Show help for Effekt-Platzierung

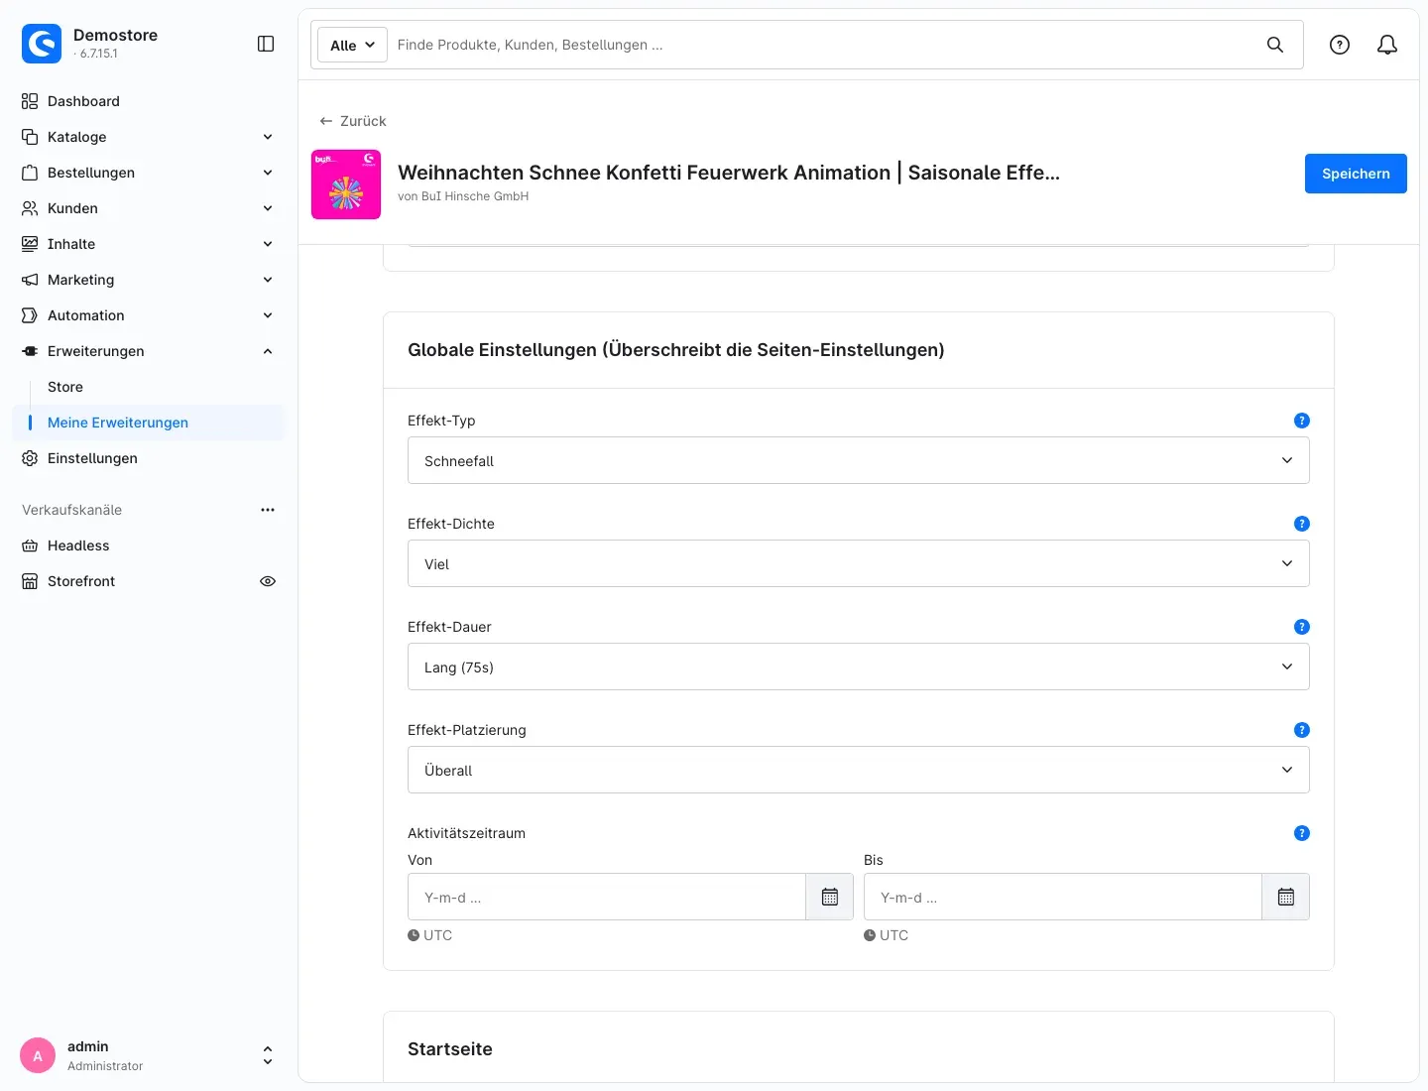coord(1302,730)
